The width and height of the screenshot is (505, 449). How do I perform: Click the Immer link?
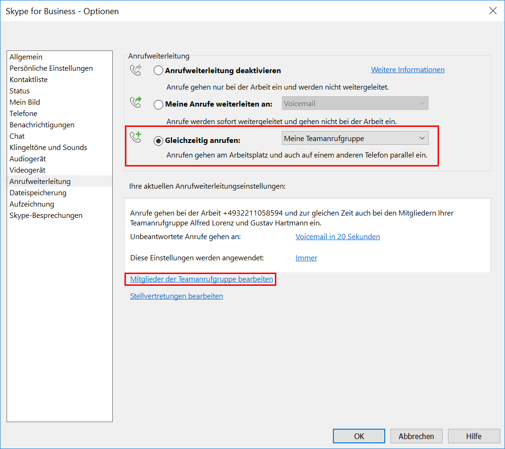(x=306, y=258)
